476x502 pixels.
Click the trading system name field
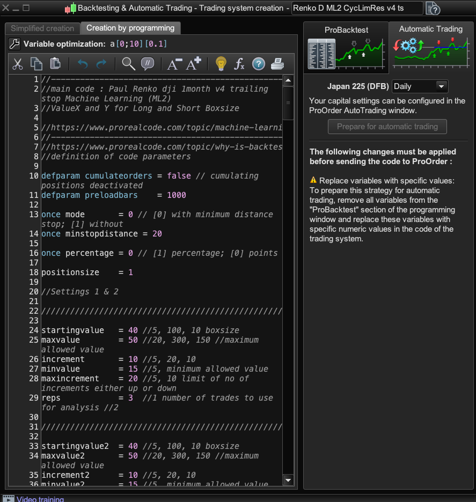point(357,8)
